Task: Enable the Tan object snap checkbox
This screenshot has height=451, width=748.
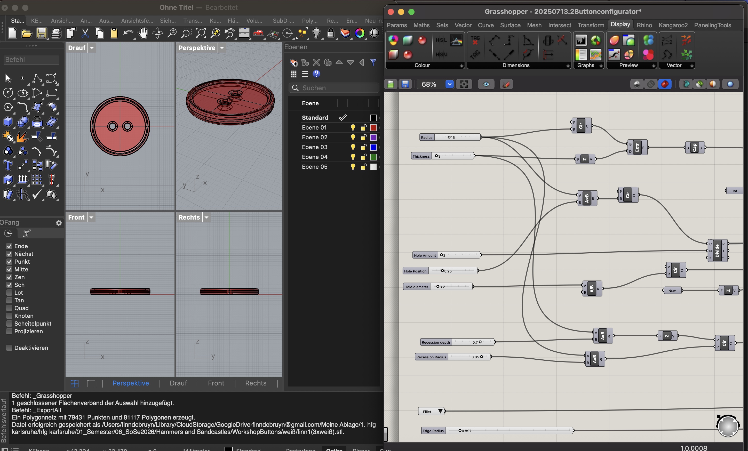Action: [9, 300]
